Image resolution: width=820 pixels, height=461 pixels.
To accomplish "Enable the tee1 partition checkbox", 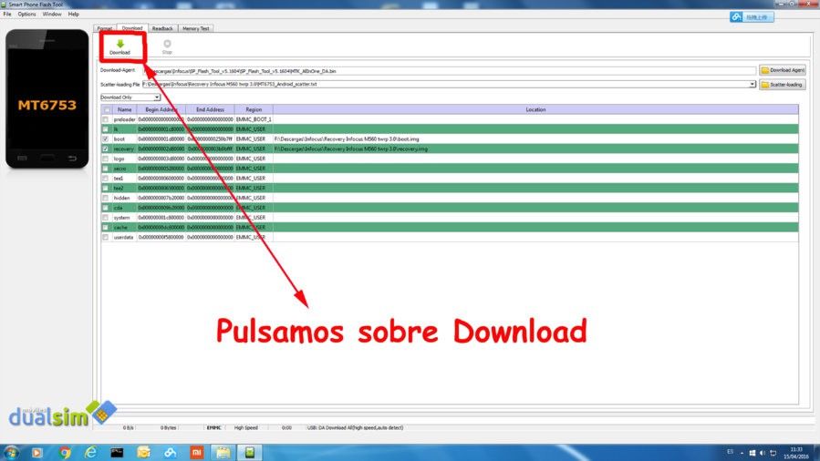I will [x=106, y=179].
